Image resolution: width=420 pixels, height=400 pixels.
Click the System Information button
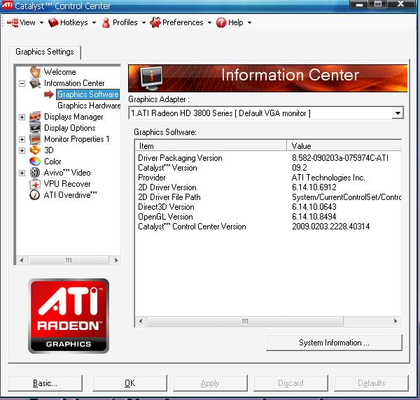point(334,343)
